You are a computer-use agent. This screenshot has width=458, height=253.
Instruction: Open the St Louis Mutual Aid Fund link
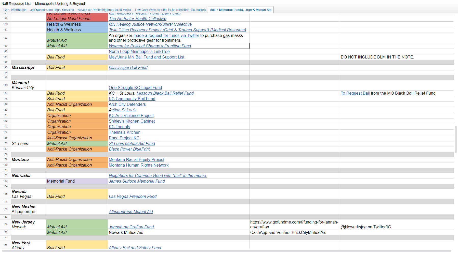[132, 144]
